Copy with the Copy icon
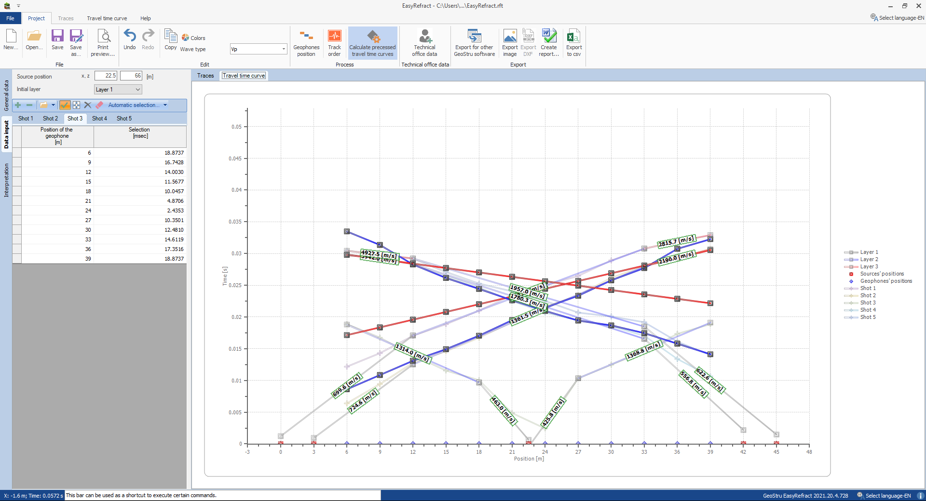The width and height of the screenshot is (926, 501). (171, 40)
